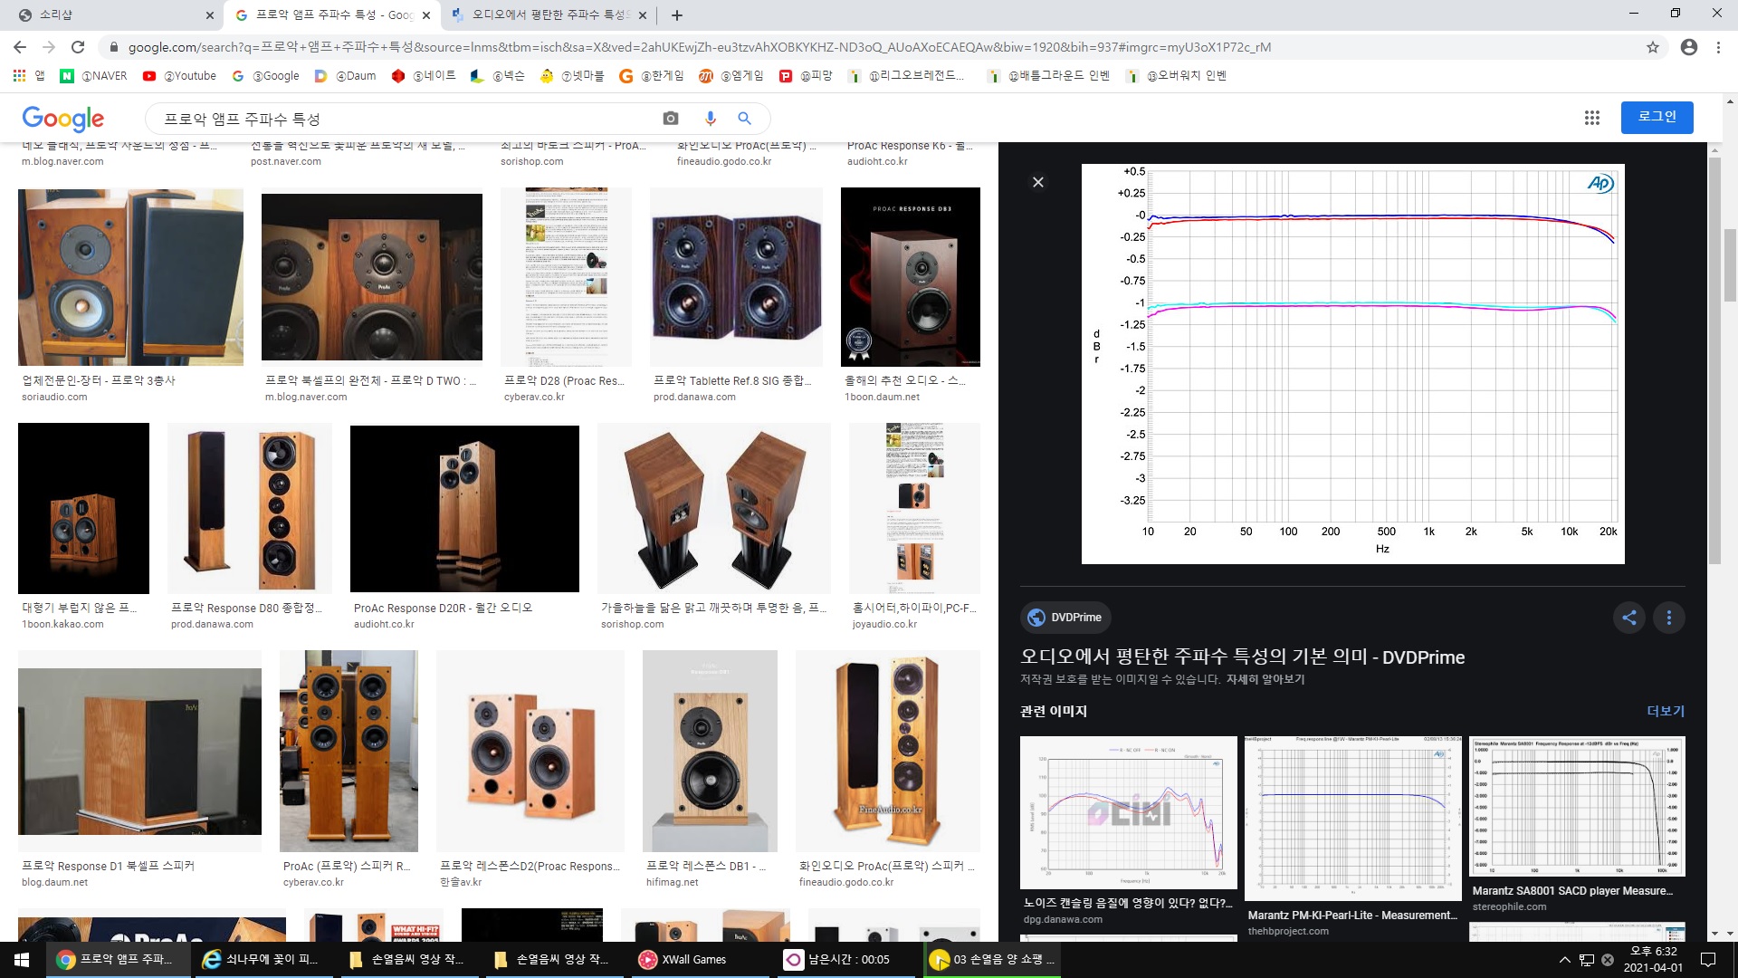The height and width of the screenshot is (978, 1738).
Task: Open the @배틀그라운드 인벤 bookmark
Action: [1048, 76]
